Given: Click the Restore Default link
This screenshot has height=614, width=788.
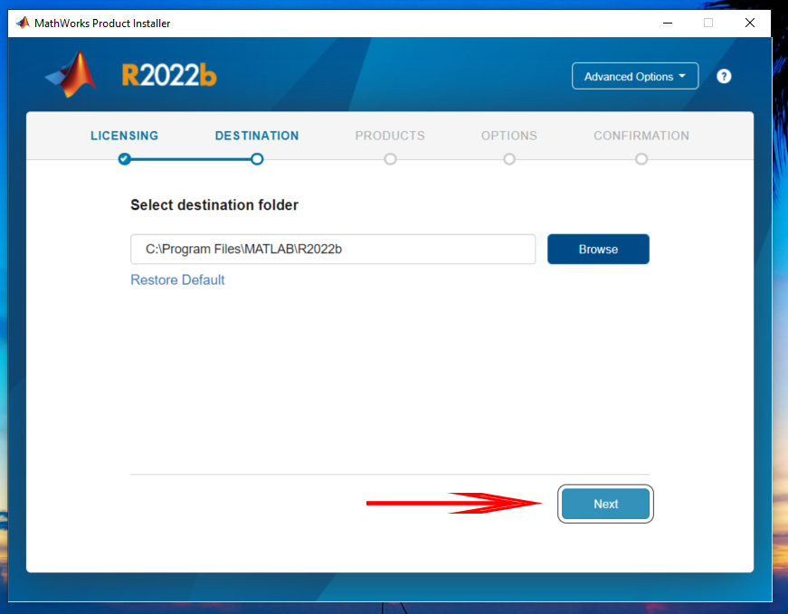Looking at the screenshot, I should (177, 280).
